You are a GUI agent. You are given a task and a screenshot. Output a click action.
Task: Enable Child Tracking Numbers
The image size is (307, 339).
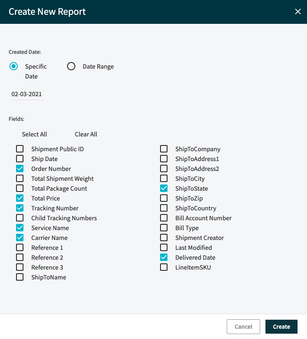point(19,218)
